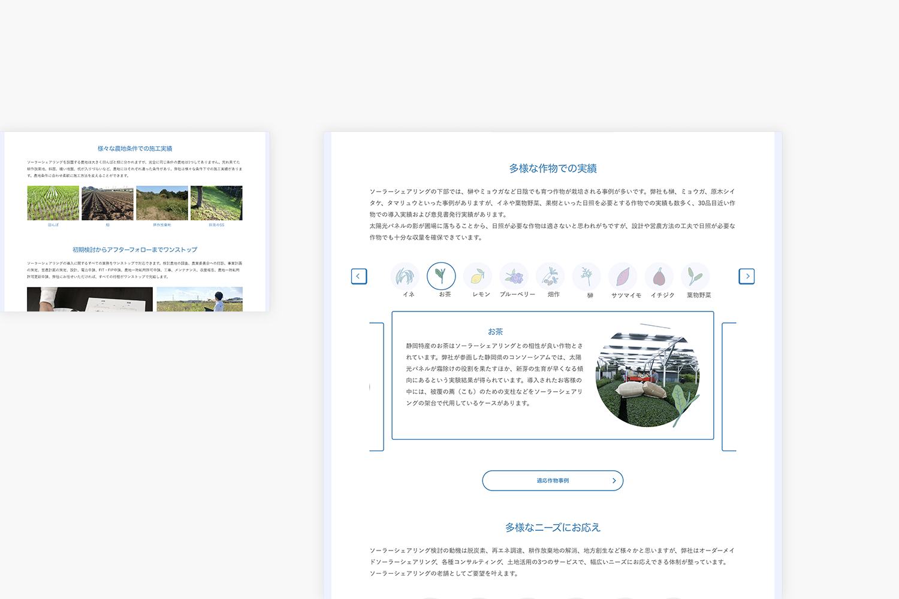Screen dimensions: 899x599
Task: Select the イネ (rice) crop icon
Action: 406,276
